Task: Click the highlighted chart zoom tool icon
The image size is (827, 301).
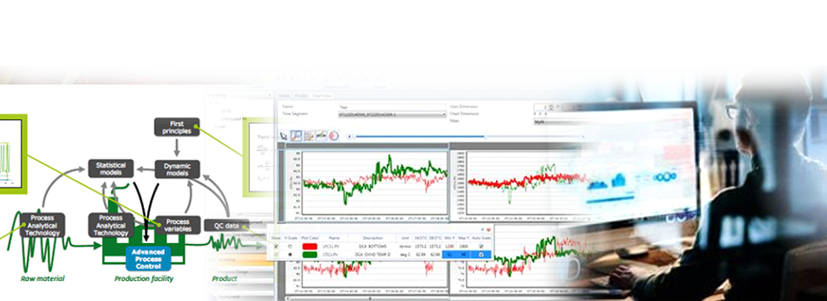Action: (x=296, y=136)
